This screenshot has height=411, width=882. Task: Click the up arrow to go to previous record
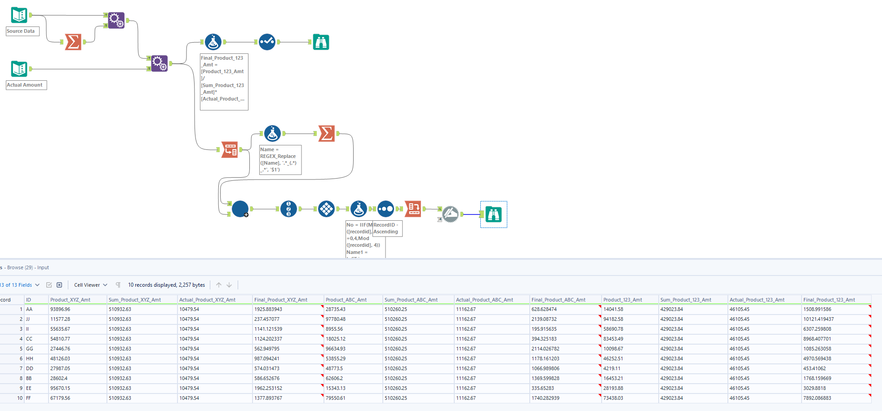pos(218,284)
